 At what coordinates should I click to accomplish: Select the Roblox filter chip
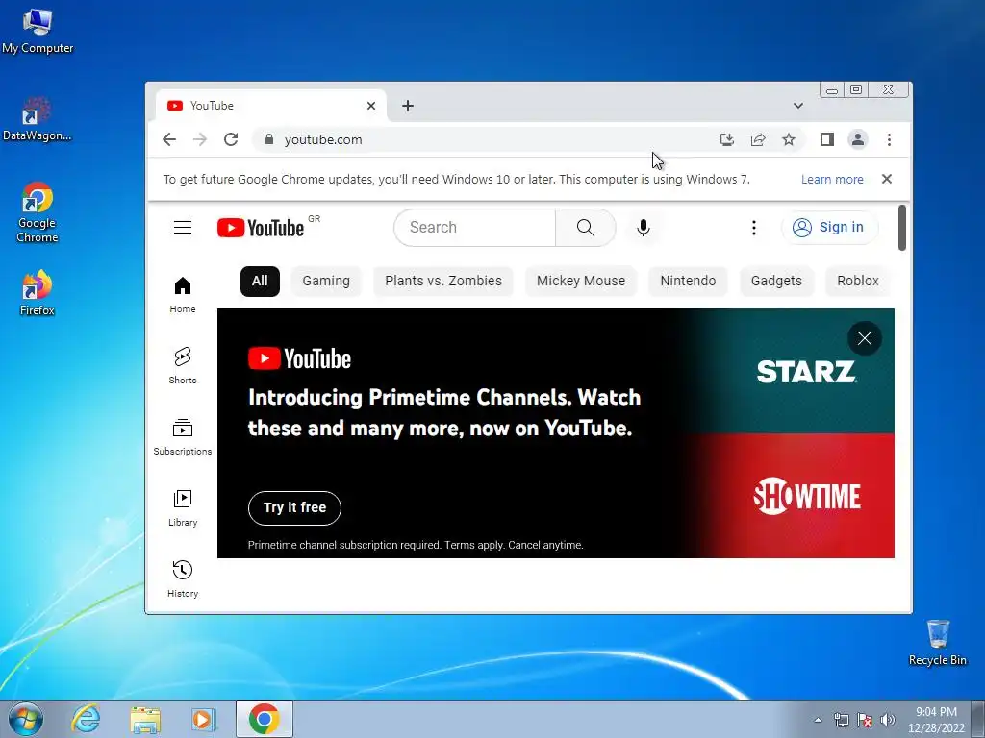[x=857, y=281]
